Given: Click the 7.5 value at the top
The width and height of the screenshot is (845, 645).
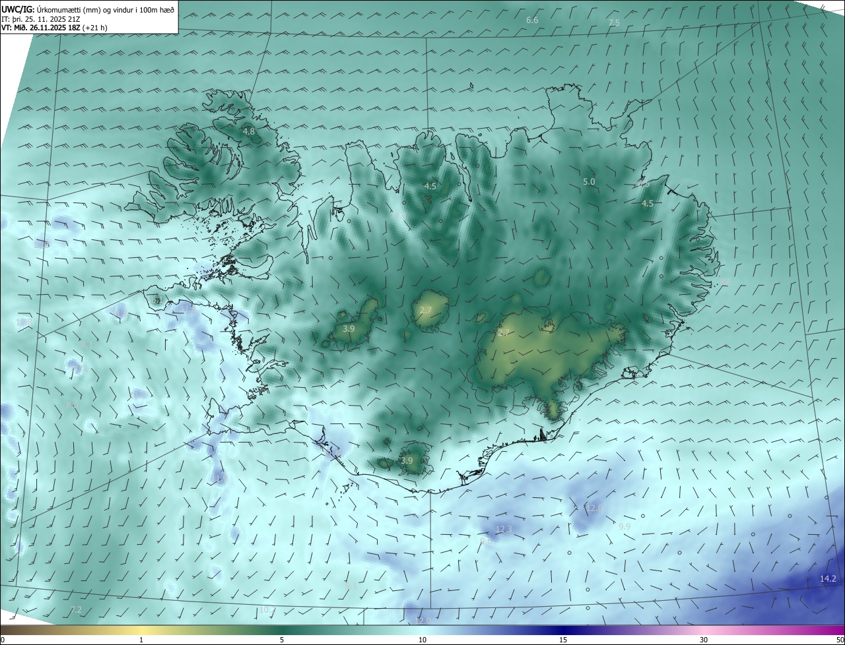Looking at the screenshot, I should [x=614, y=23].
